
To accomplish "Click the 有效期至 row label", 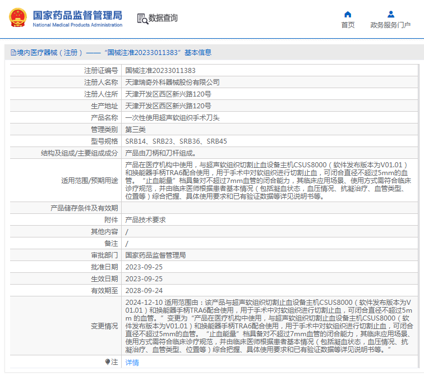I will click(x=104, y=291).
